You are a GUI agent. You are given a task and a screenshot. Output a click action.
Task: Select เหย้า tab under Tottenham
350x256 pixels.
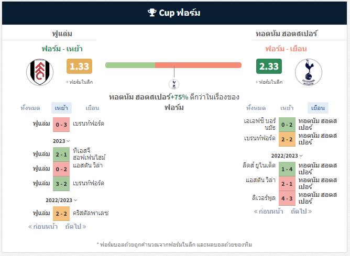tap(287, 108)
